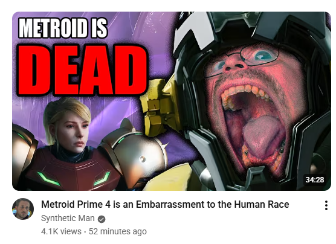Click the green chest lights on the armor

tap(74, 178)
